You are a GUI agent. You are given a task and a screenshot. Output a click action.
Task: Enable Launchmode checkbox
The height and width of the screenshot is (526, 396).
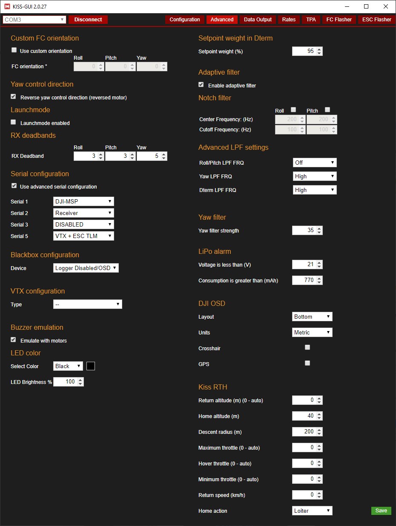click(x=13, y=122)
